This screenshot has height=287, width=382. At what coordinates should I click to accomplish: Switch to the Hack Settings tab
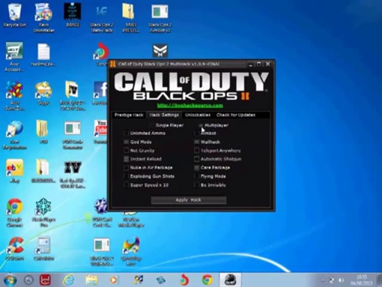point(164,115)
